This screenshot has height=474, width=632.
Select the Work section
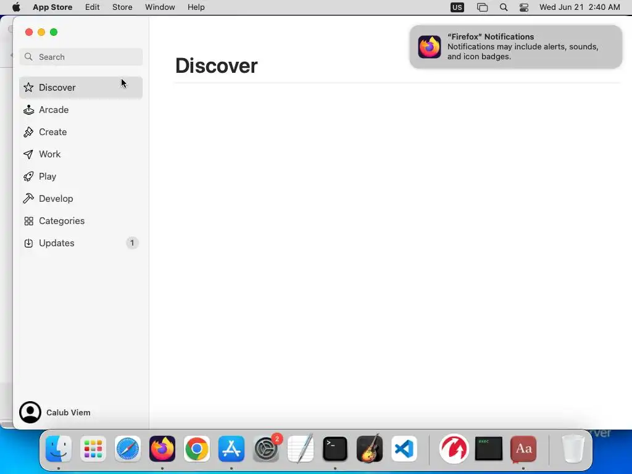pos(81,154)
